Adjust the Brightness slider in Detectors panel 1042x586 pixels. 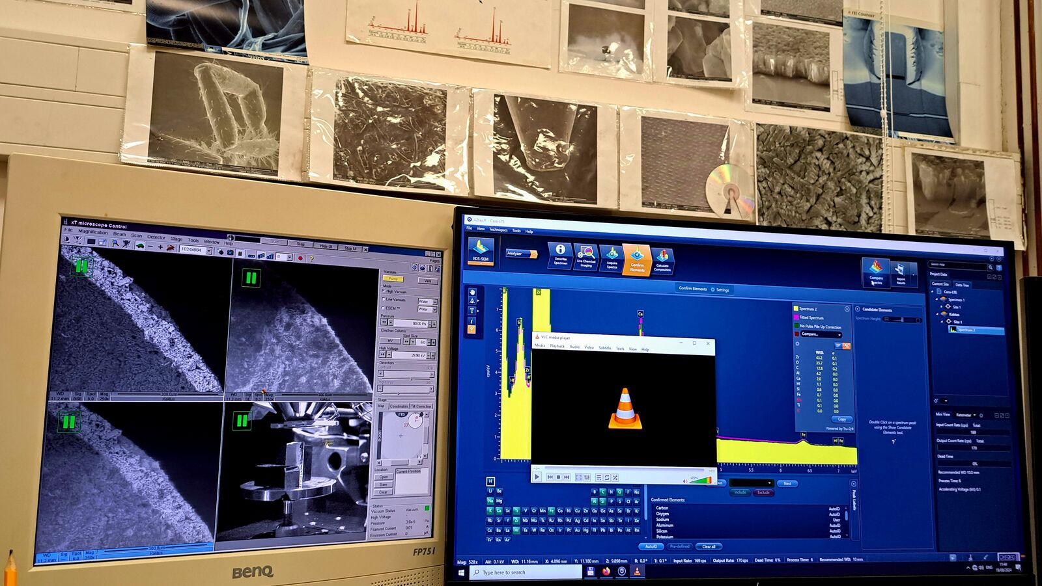pyautogui.click(x=406, y=388)
